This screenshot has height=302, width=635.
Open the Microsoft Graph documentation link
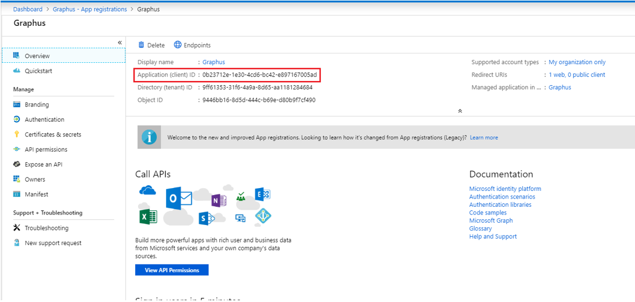(x=491, y=221)
